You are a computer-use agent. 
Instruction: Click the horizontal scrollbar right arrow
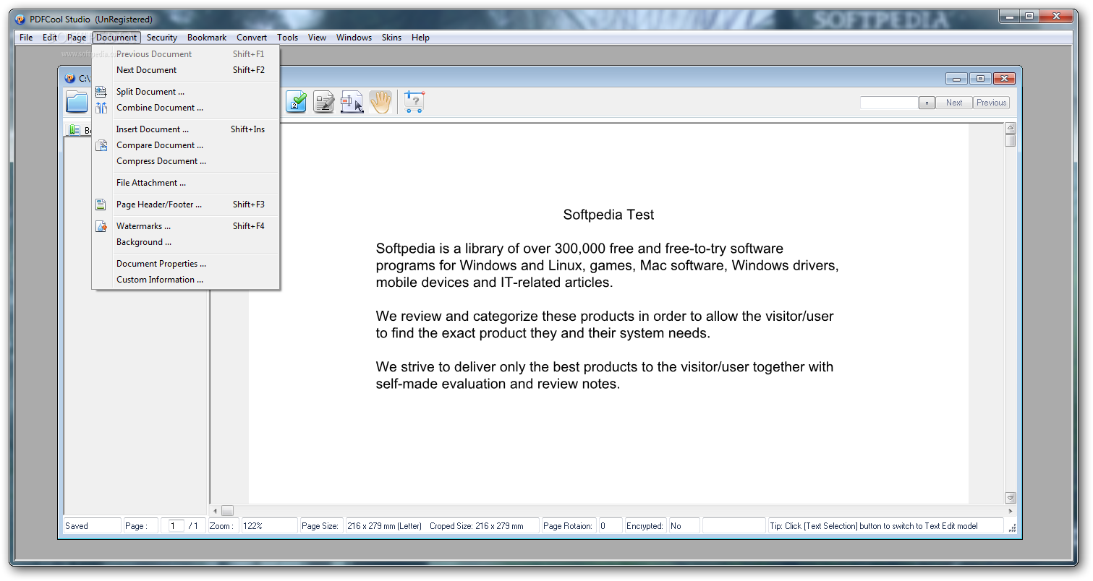point(1011,511)
